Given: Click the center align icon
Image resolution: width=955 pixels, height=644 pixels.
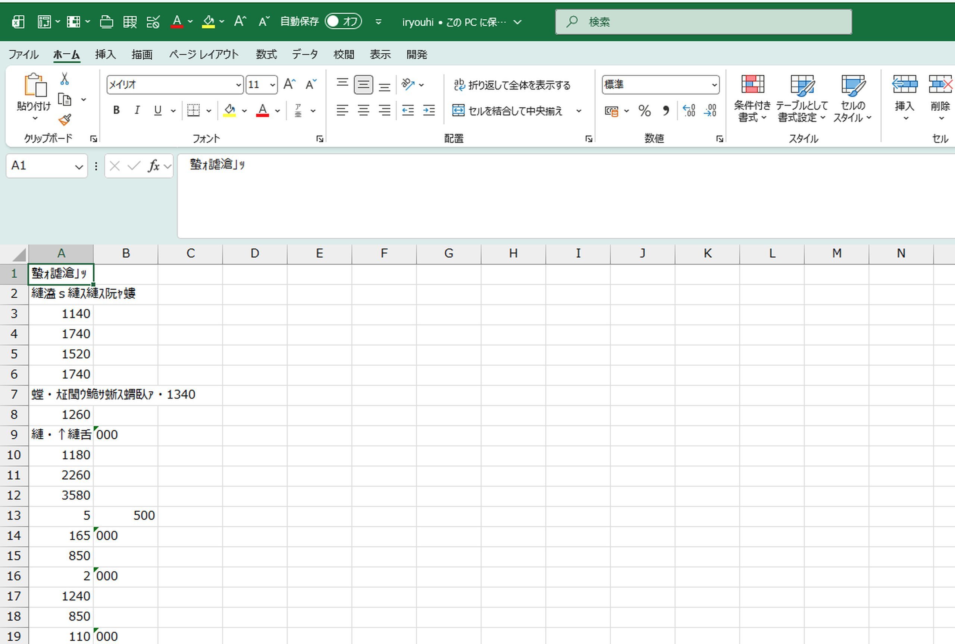Looking at the screenshot, I should tap(363, 110).
